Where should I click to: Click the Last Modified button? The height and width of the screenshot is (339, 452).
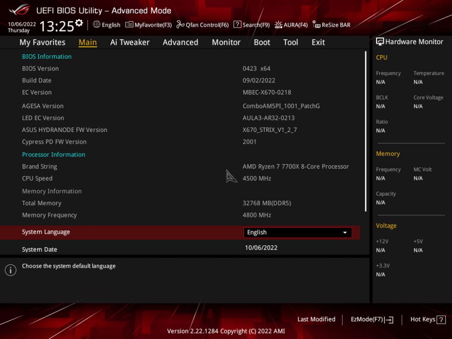[316, 319]
